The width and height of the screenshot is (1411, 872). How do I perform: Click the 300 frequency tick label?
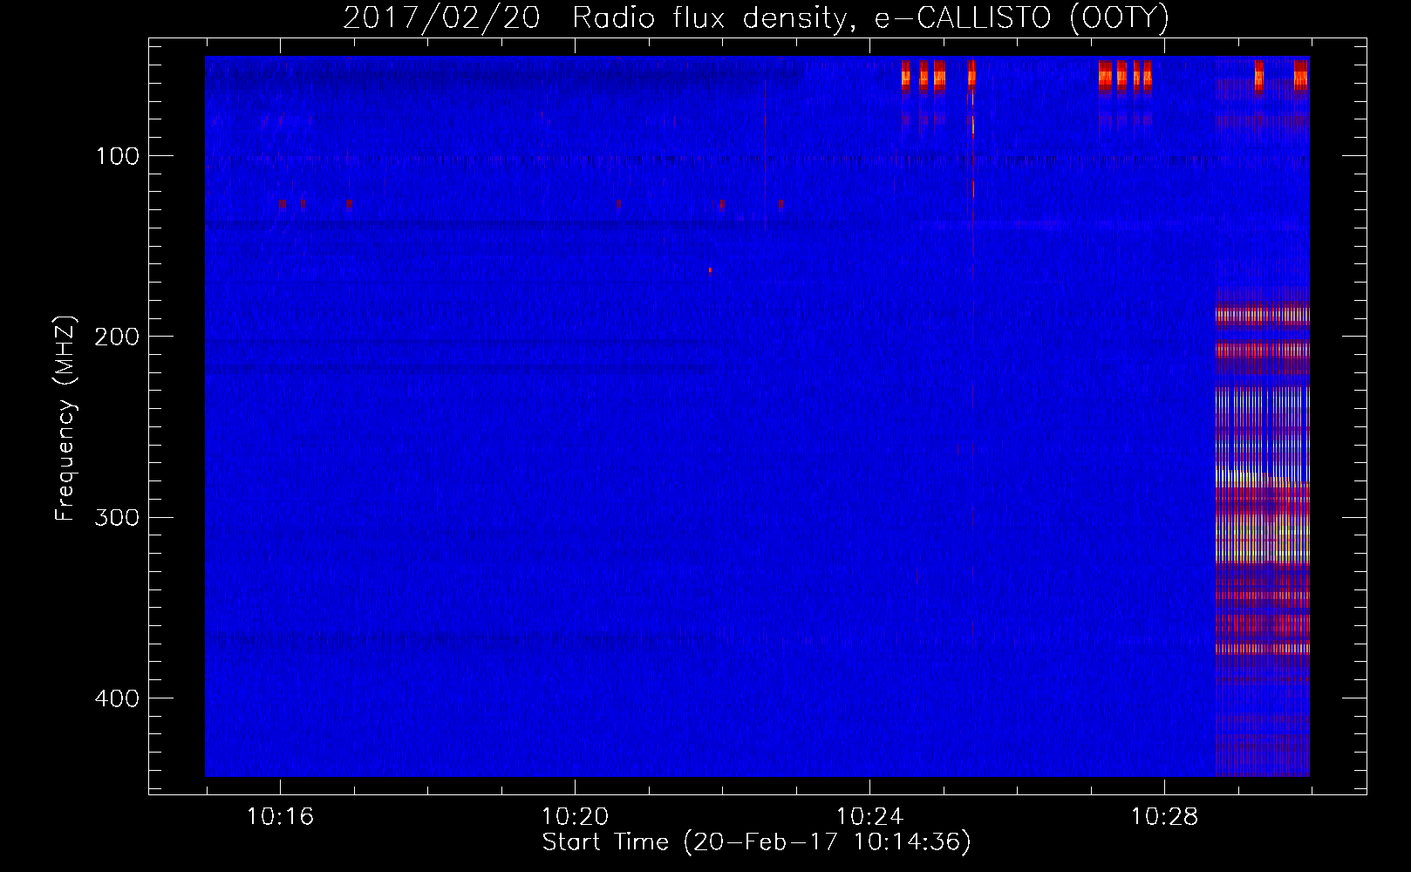click(117, 518)
